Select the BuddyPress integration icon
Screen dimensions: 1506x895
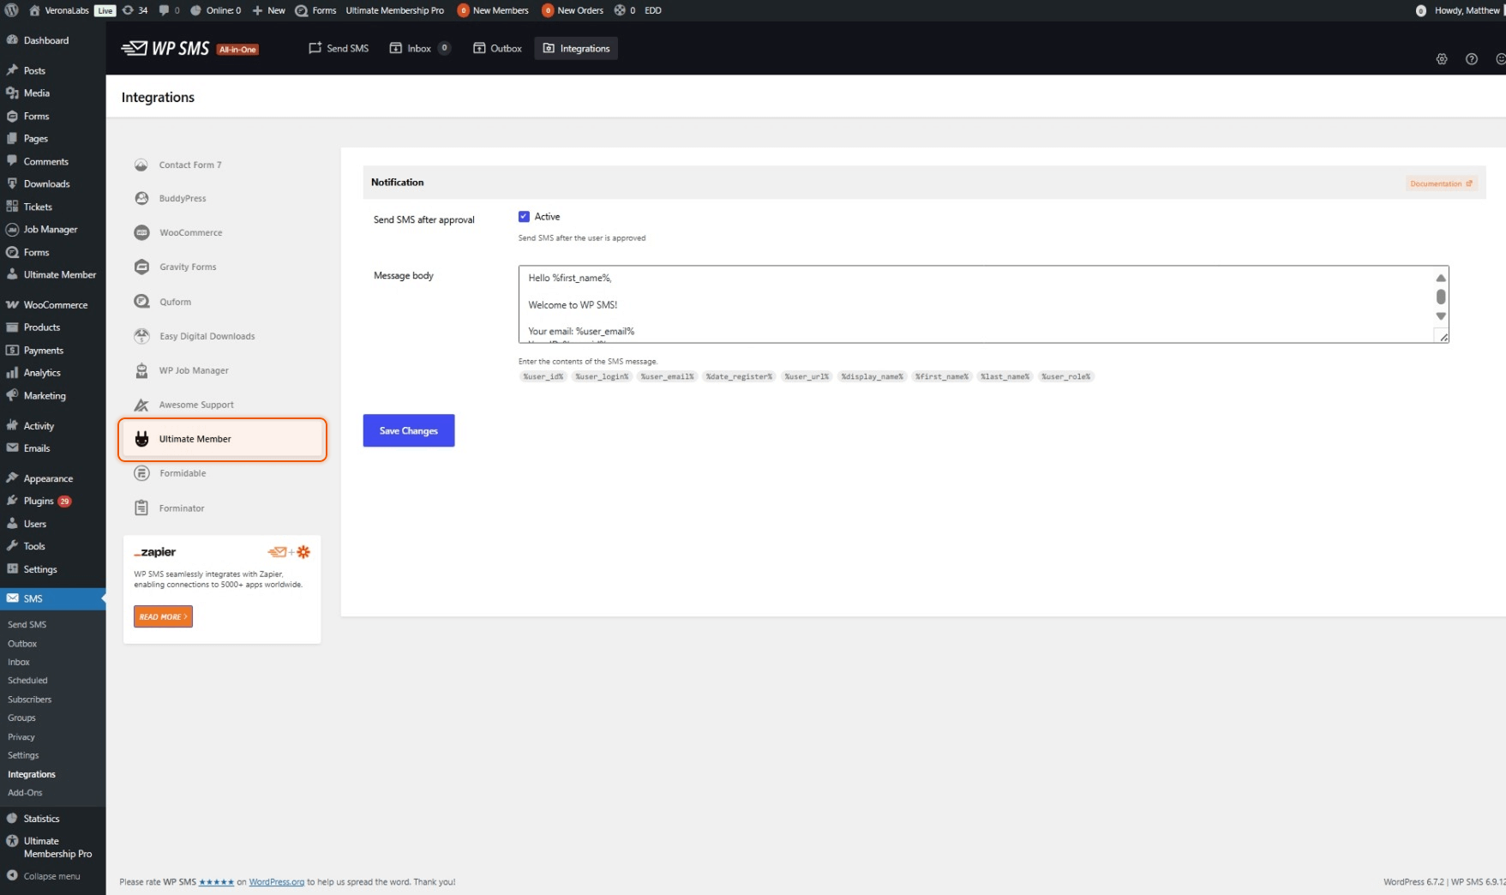point(141,198)
